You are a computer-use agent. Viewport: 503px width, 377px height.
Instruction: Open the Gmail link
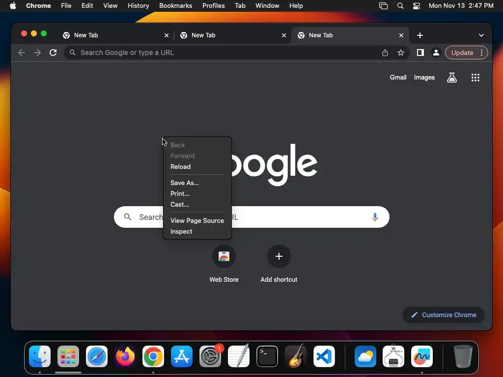point(398,77)
